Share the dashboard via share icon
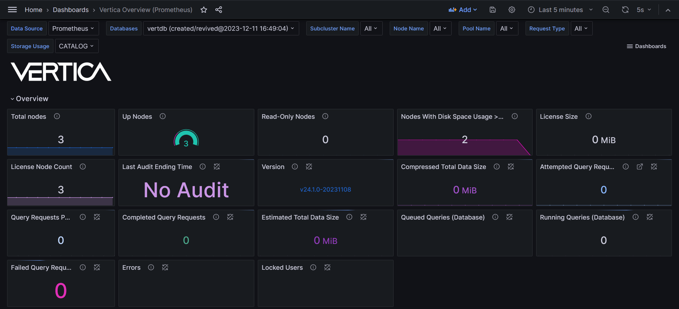679x309 pixels. 219,10
